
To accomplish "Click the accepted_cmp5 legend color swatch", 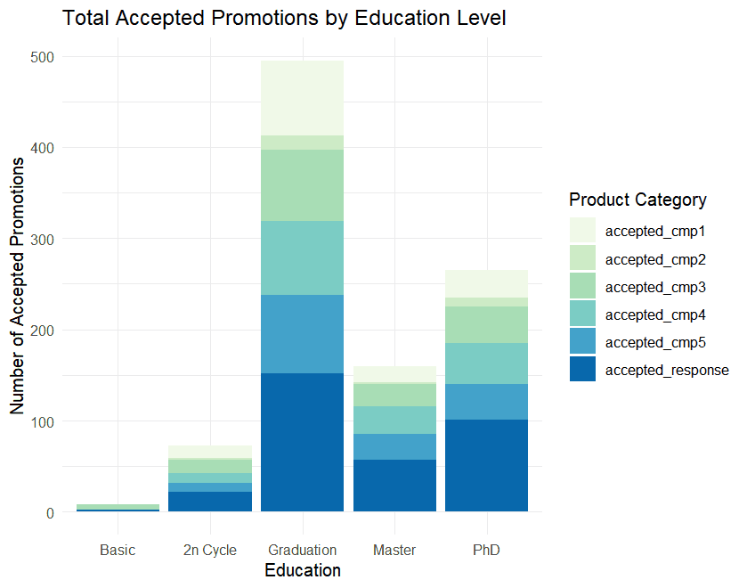I will 582,341.
